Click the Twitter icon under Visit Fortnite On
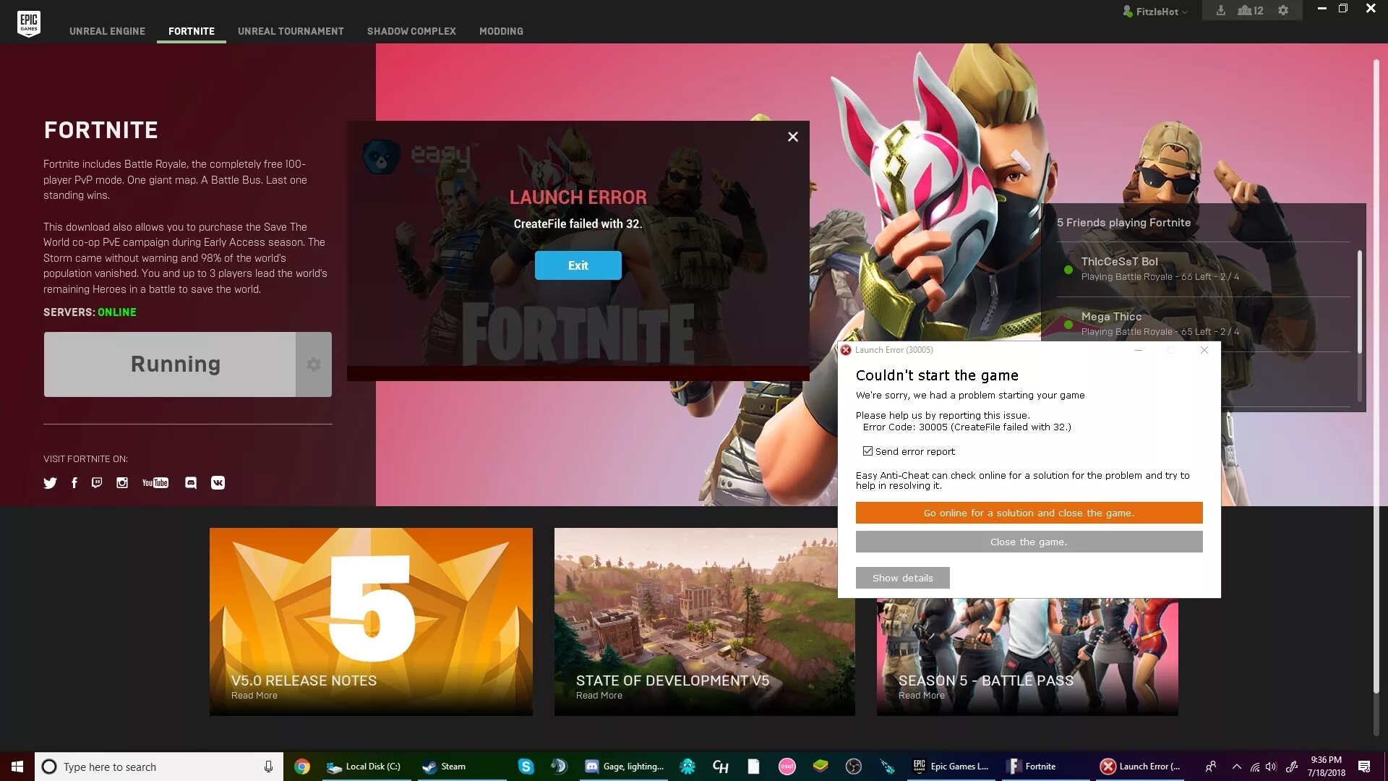 click(51, 482)
